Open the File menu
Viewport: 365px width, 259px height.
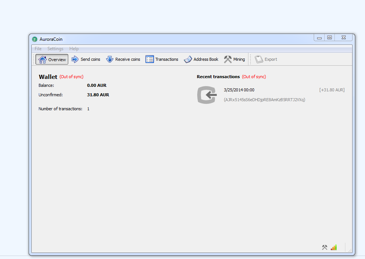(38, 48)
